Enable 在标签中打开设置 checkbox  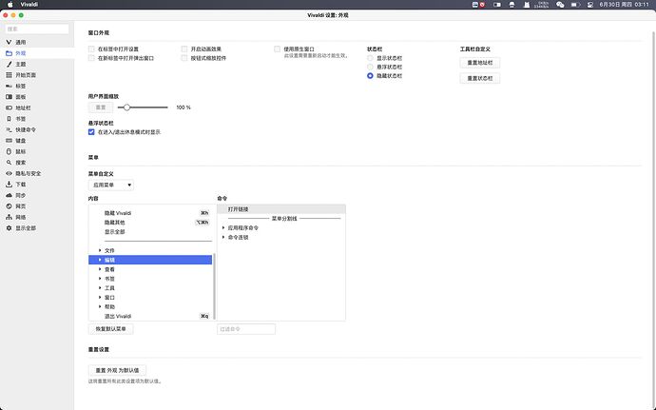pos(91,49)
